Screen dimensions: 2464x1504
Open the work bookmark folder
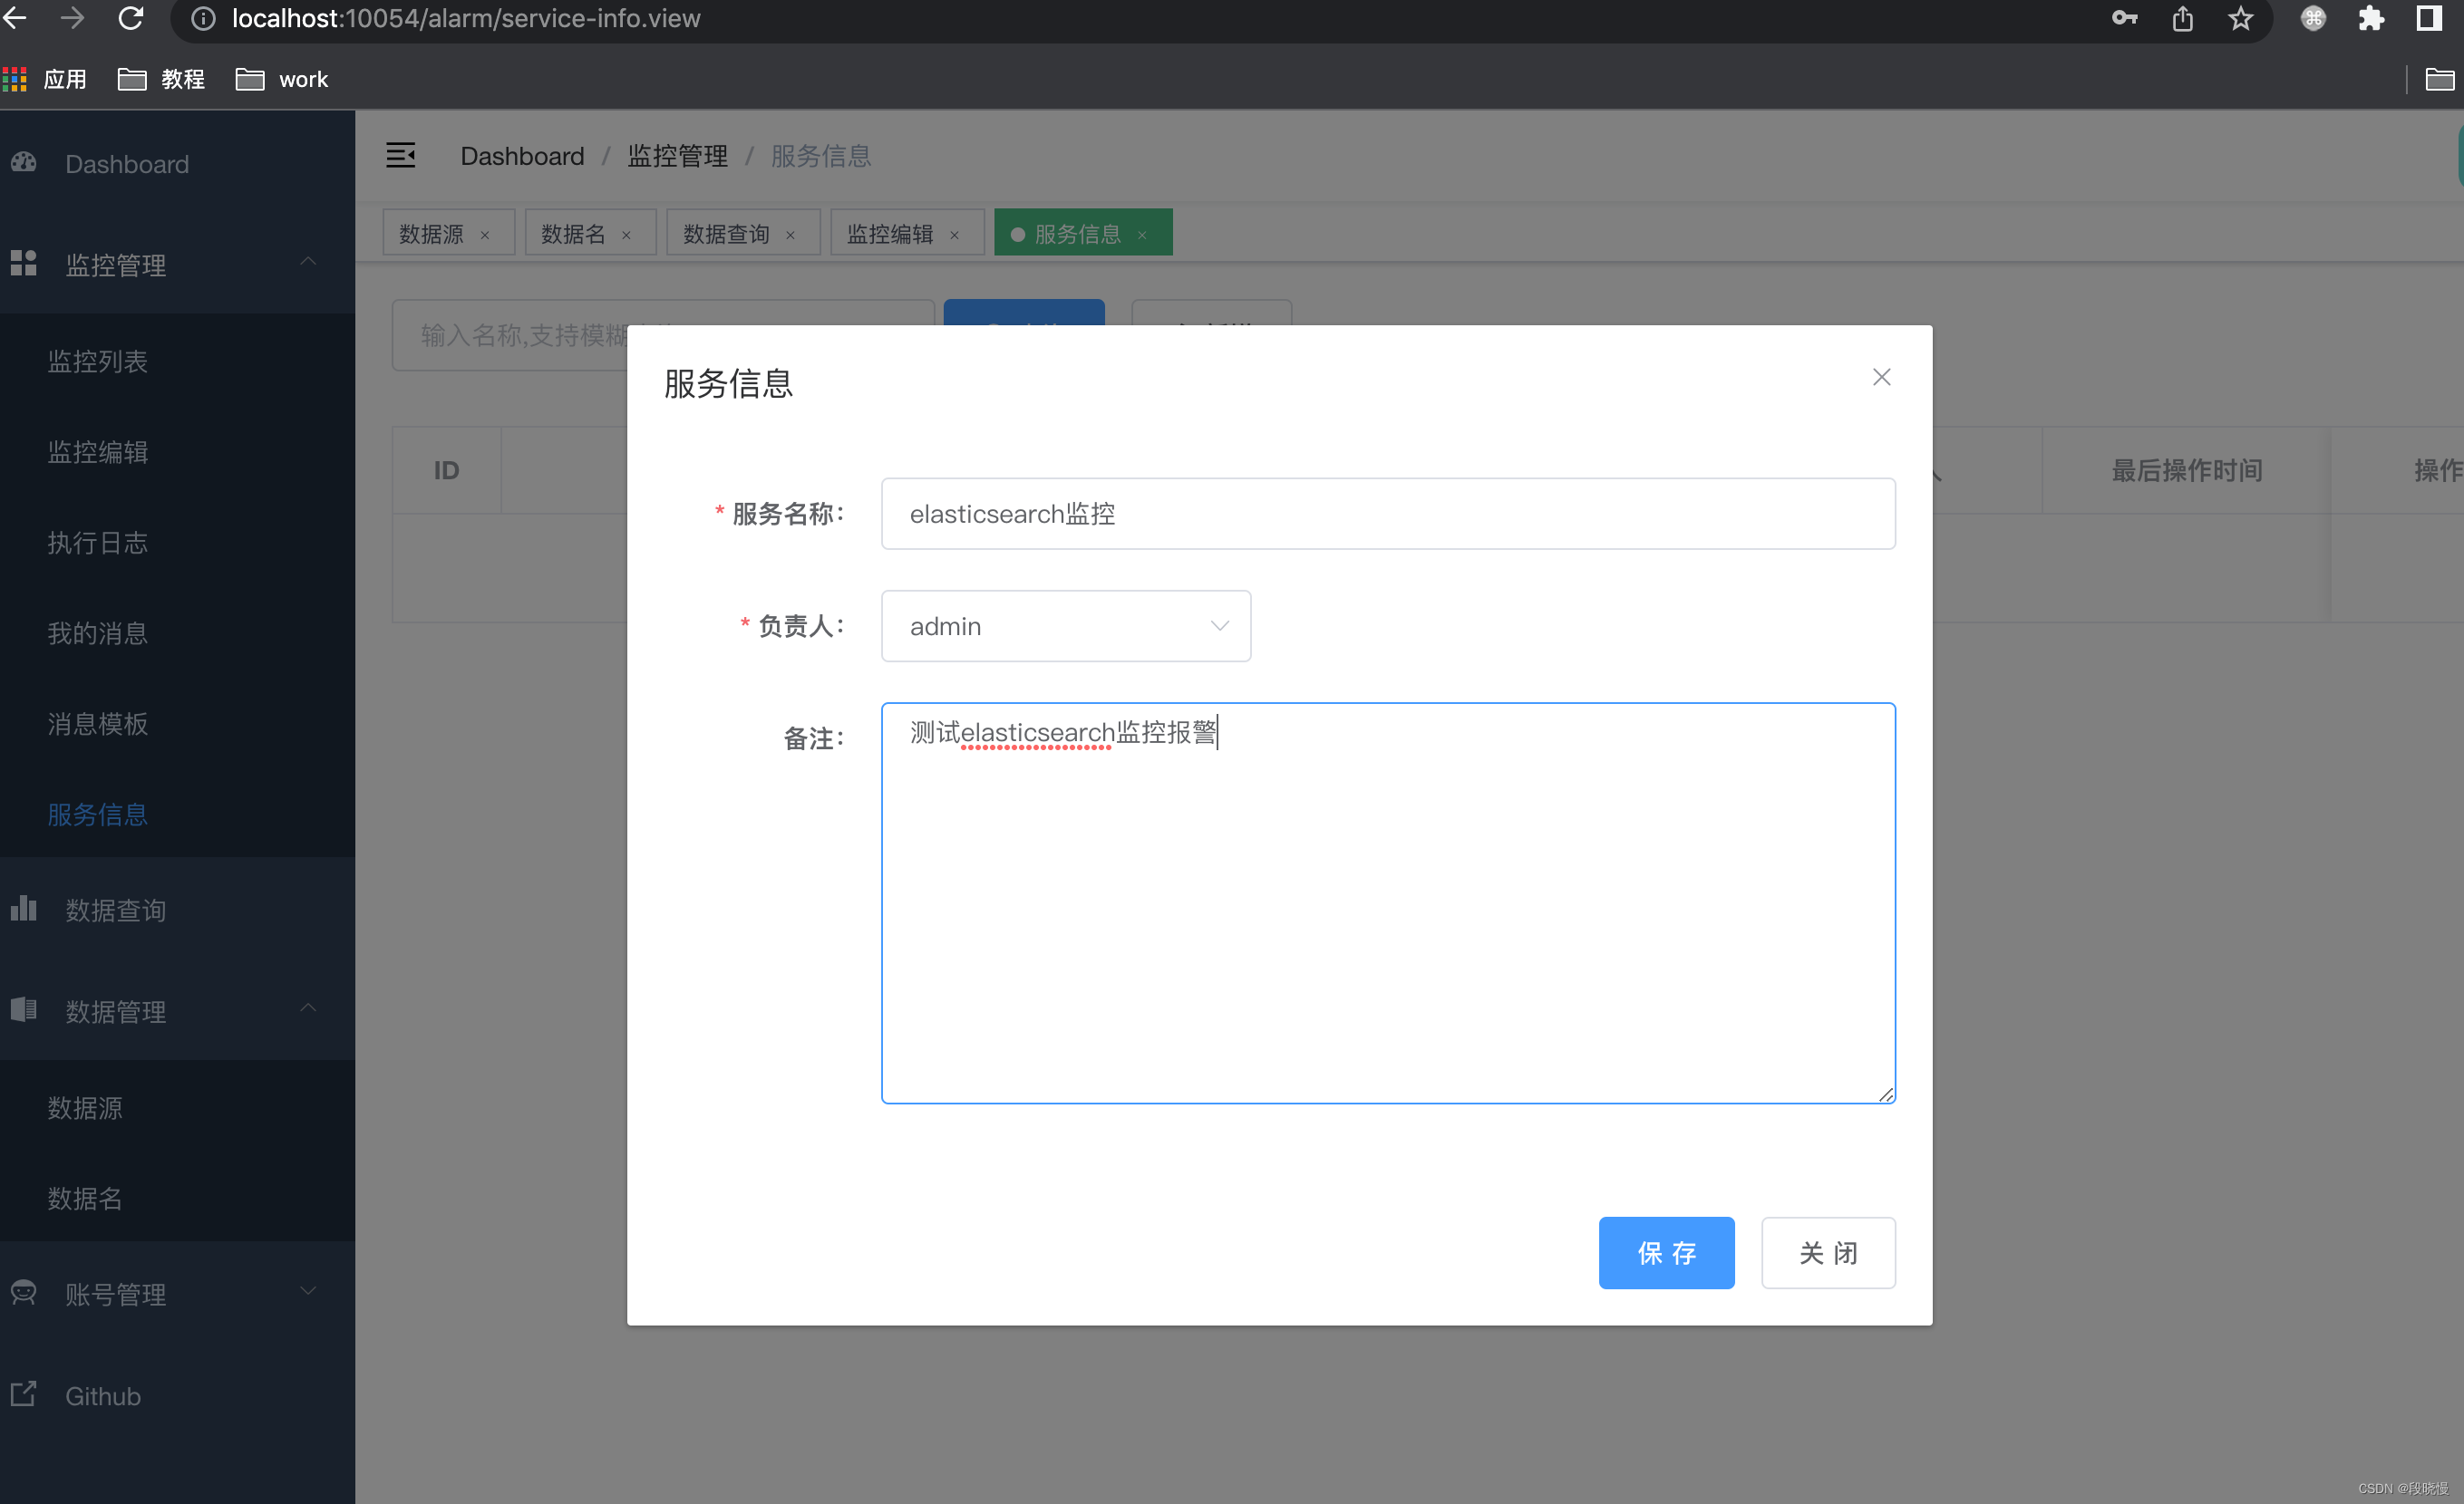tap(282, 79)
